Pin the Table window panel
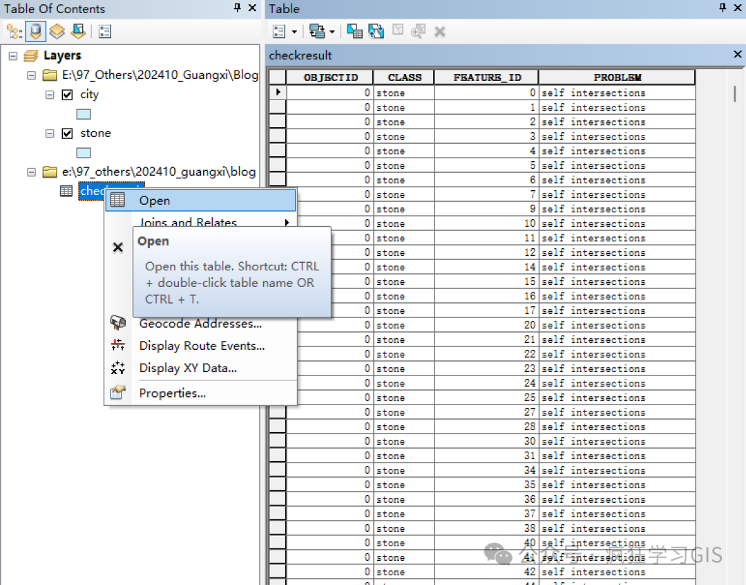Viewport: 746px width, 585px height. coord(723,7)
